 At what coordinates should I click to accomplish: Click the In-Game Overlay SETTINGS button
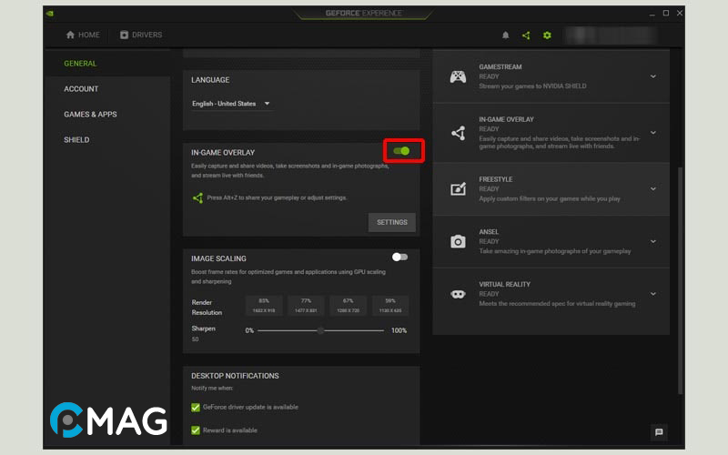pos(392,222)
